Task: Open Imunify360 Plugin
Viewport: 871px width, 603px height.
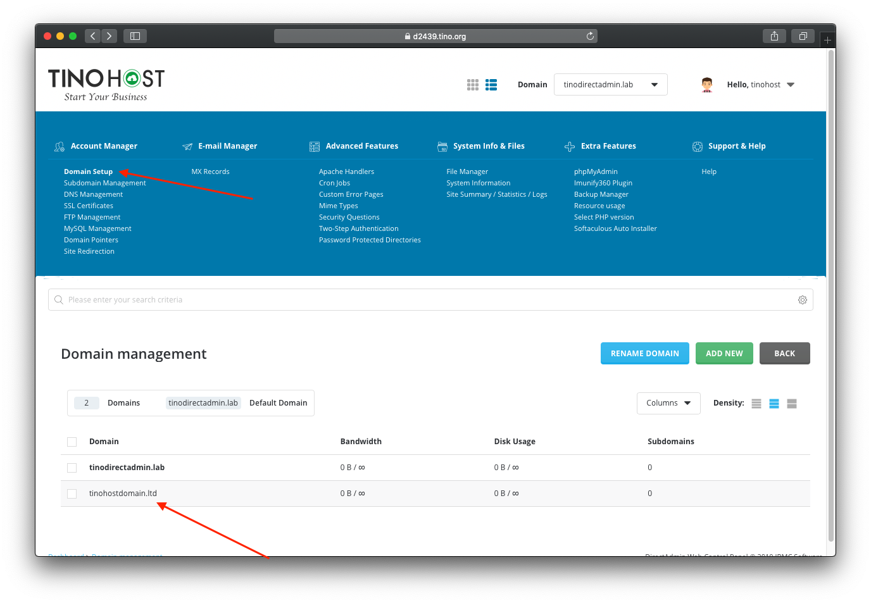Action: tap(603, 183)
